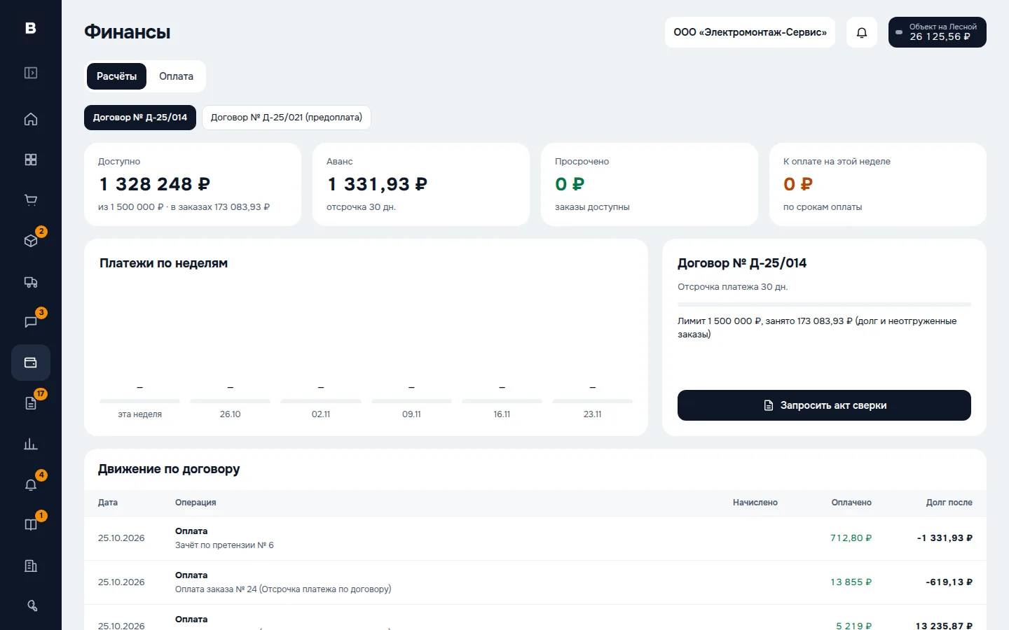Switch to the Расчёты tab

tap(116, 76)
